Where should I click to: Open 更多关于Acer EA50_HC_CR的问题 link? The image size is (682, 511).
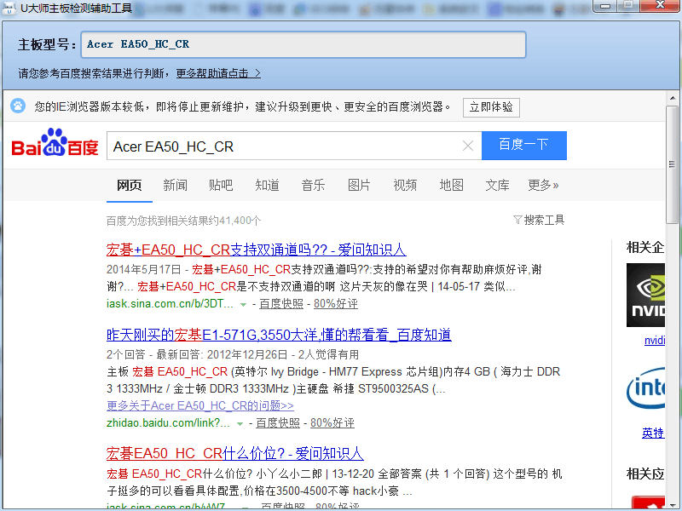200,405
